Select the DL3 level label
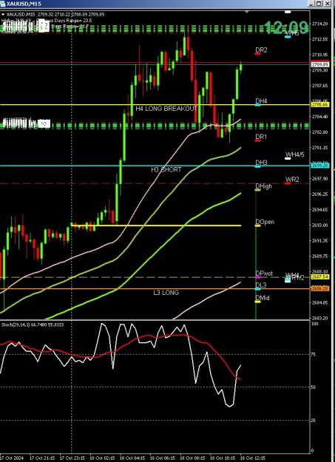The width and height of the screenshot is (335, 462). (x=261, y=285)
